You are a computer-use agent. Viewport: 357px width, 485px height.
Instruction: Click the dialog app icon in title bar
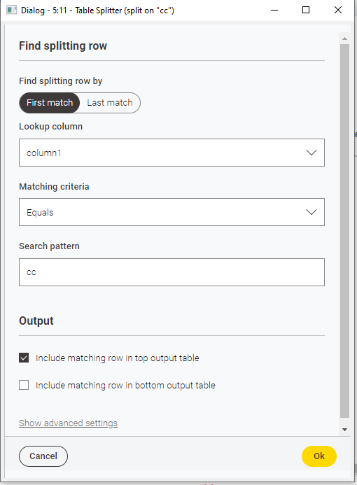tap(11, 10)
